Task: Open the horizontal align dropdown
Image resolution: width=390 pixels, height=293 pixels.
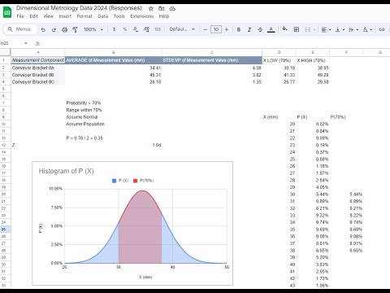Action: pyautogui.click(x=326, y=29)
